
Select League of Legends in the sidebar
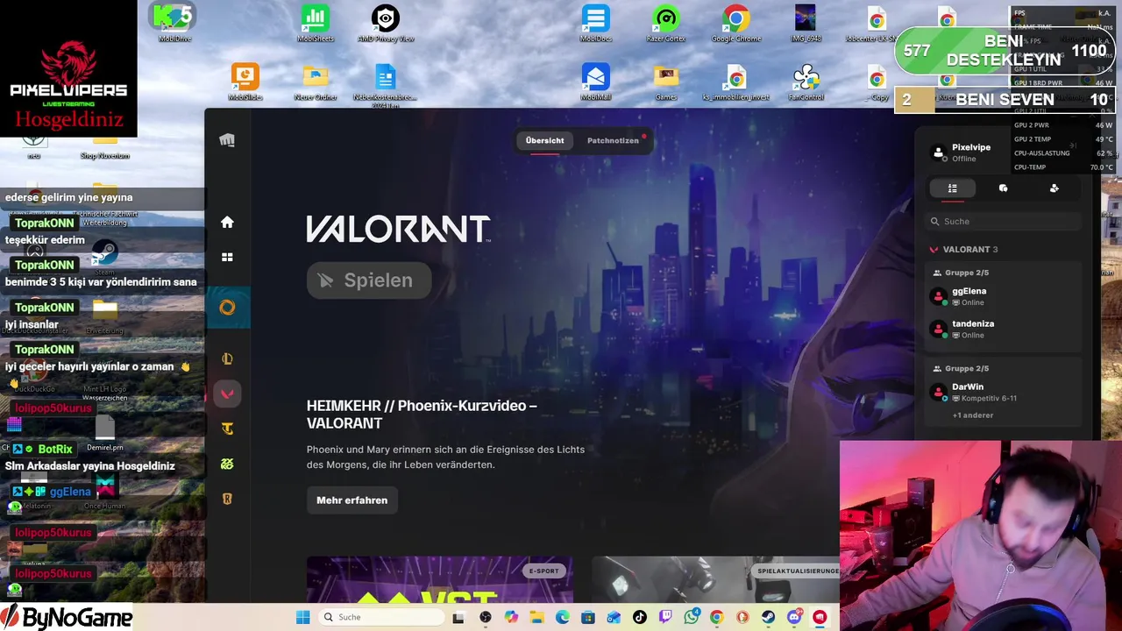coord(227,358)
